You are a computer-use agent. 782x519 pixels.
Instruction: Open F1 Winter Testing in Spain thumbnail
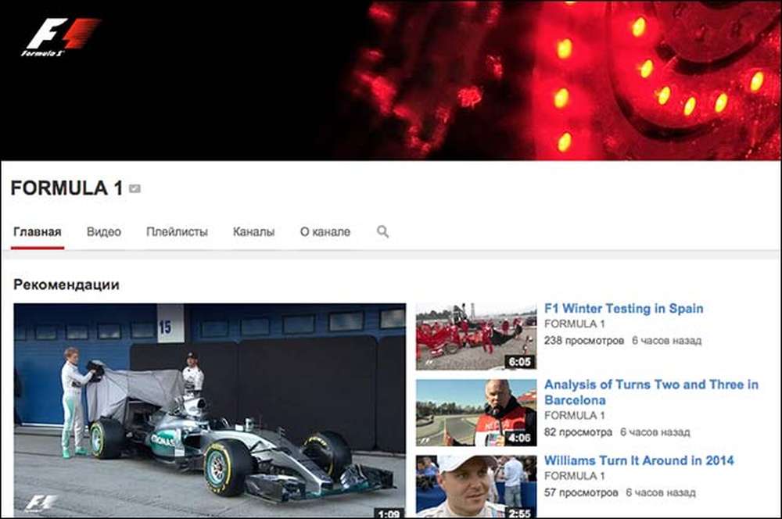pyautogui.click(x=476, y=336)
